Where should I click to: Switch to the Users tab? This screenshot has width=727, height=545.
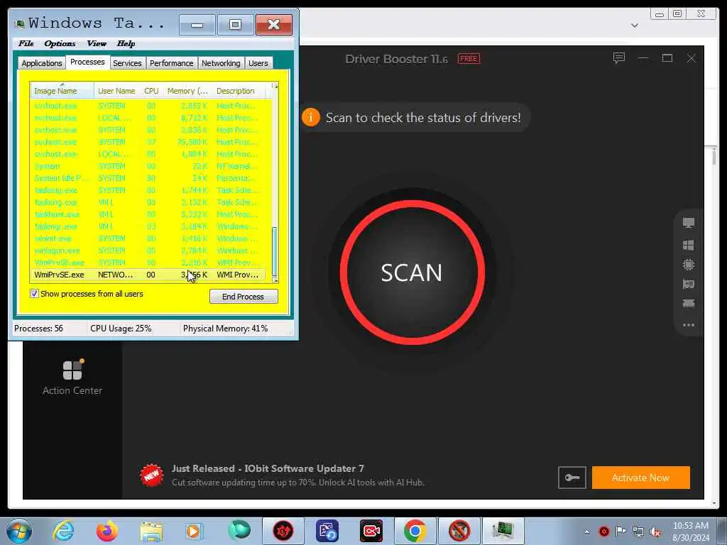258,63
